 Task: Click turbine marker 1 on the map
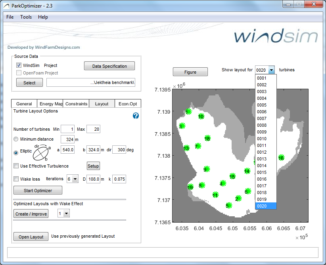coord(188,112)
